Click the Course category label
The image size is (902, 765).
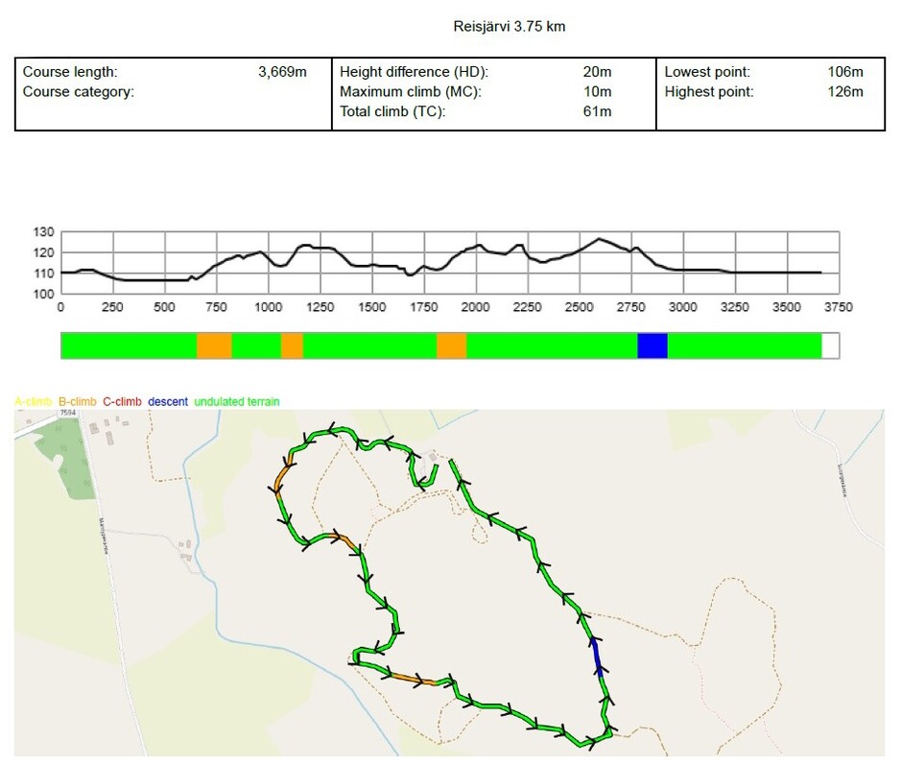(78, 92)
